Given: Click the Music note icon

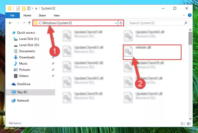Looking at the screenshot, I should (x=16, y=64).
